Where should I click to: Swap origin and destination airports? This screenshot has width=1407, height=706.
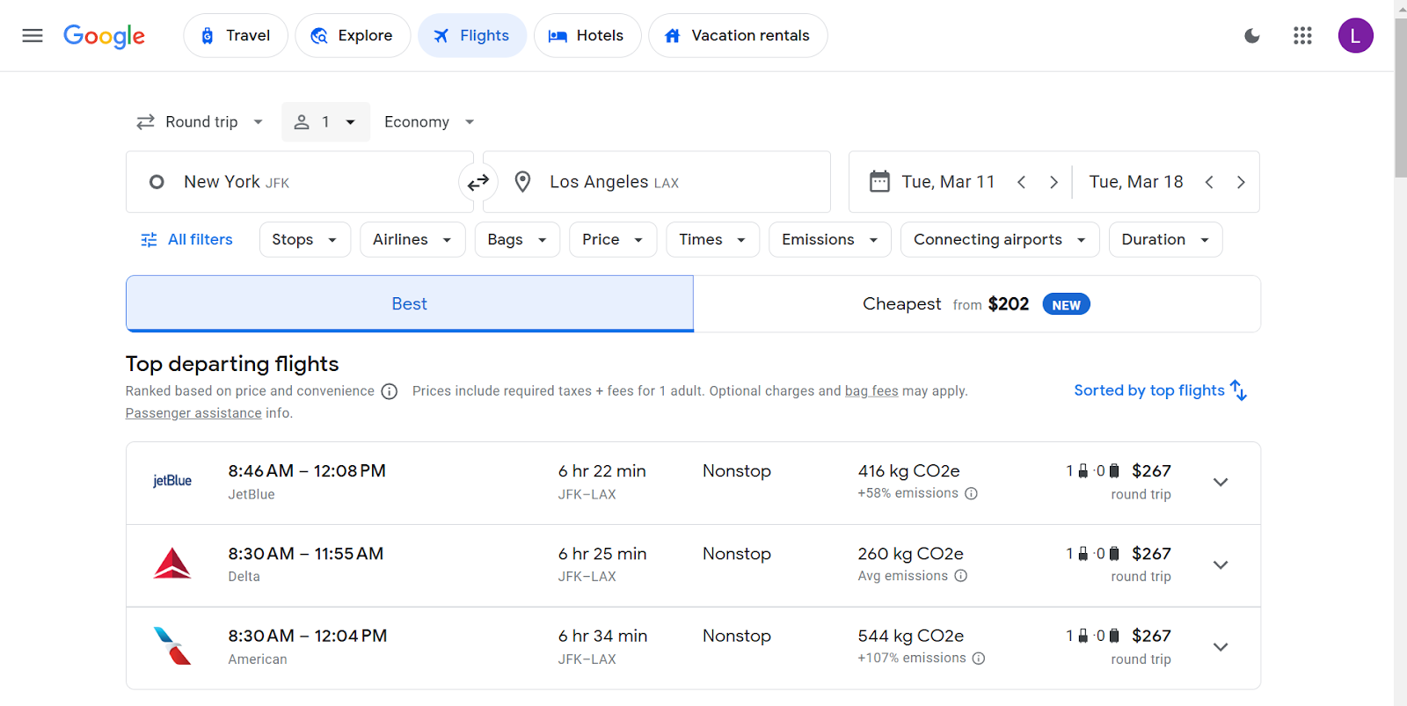tap(478, 182)
